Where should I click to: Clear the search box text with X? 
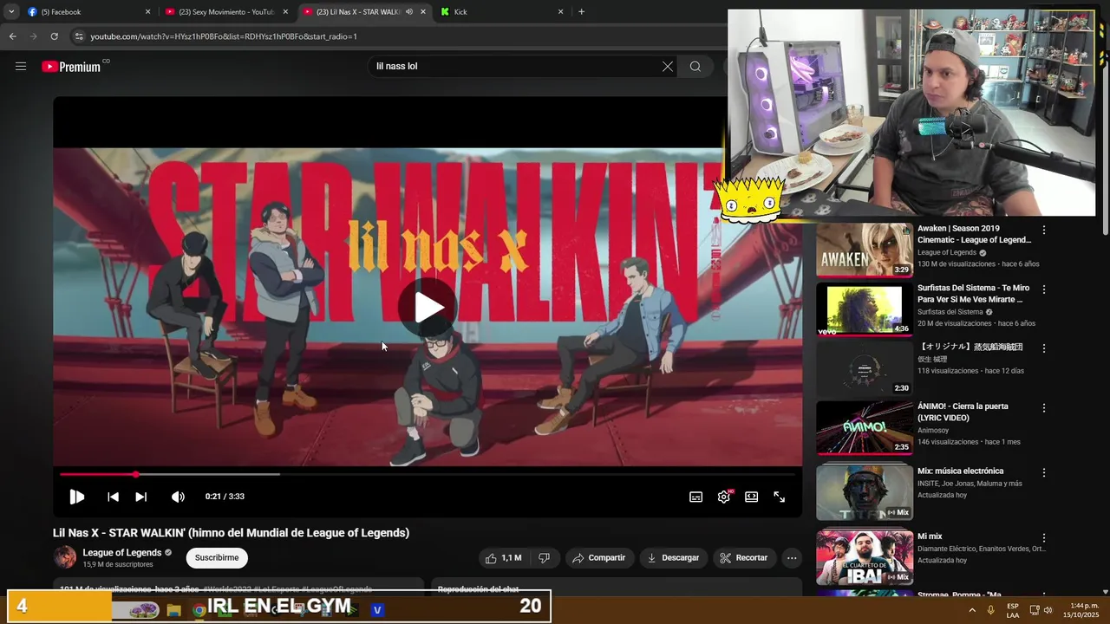[x=668, y=66]
